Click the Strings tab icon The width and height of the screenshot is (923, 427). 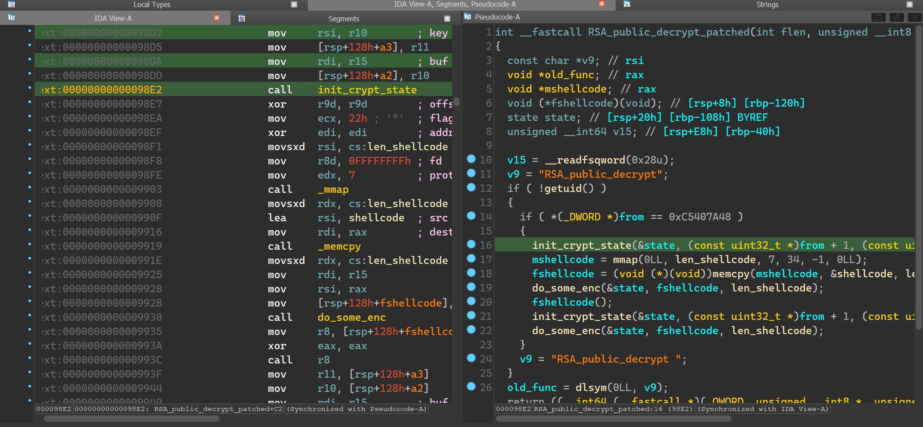pyautogui.click(x=627, y=4)
